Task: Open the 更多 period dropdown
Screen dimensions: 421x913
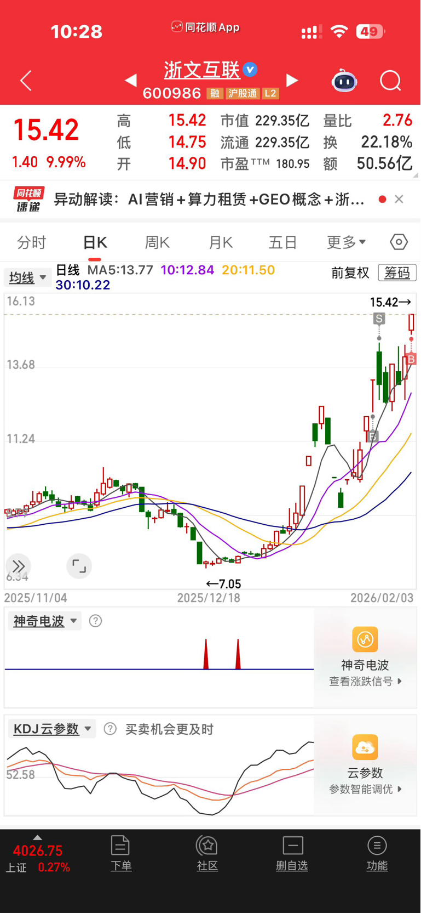Action: click(347, 242)
